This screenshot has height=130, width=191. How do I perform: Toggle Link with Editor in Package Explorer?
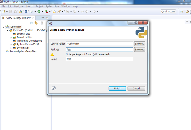(x=36, y=23)
